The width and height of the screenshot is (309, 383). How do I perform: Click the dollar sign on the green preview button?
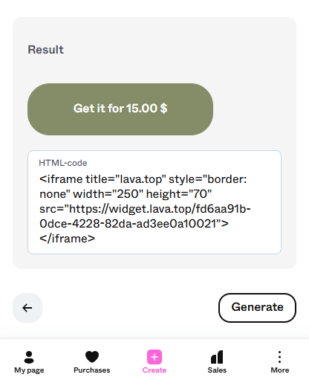163,109
